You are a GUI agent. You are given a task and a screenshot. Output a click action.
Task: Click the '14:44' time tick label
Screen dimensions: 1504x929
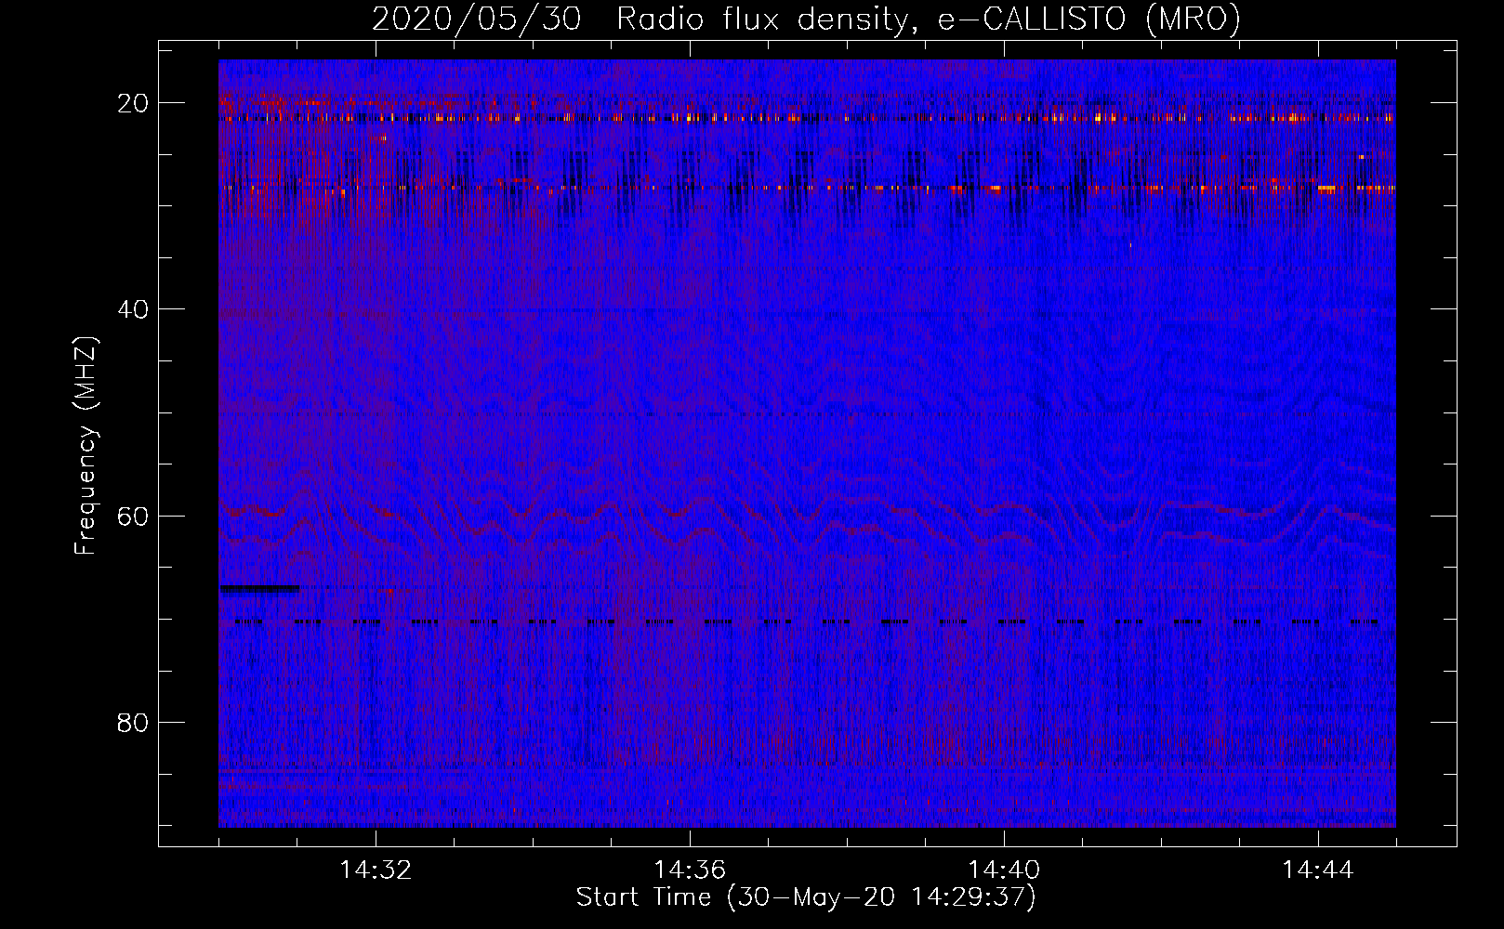1318,870
